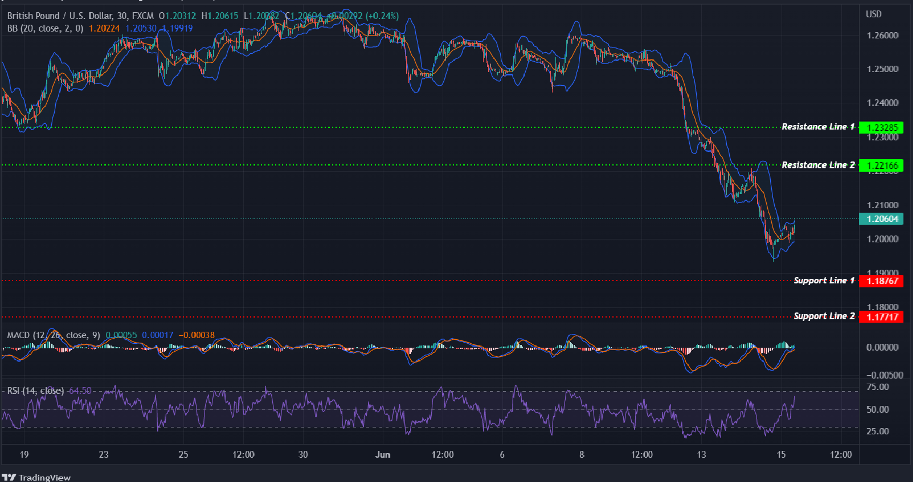
Task: Click the Resistance Line 1 price label 1.23285
Action: click(x=881, y=126)
